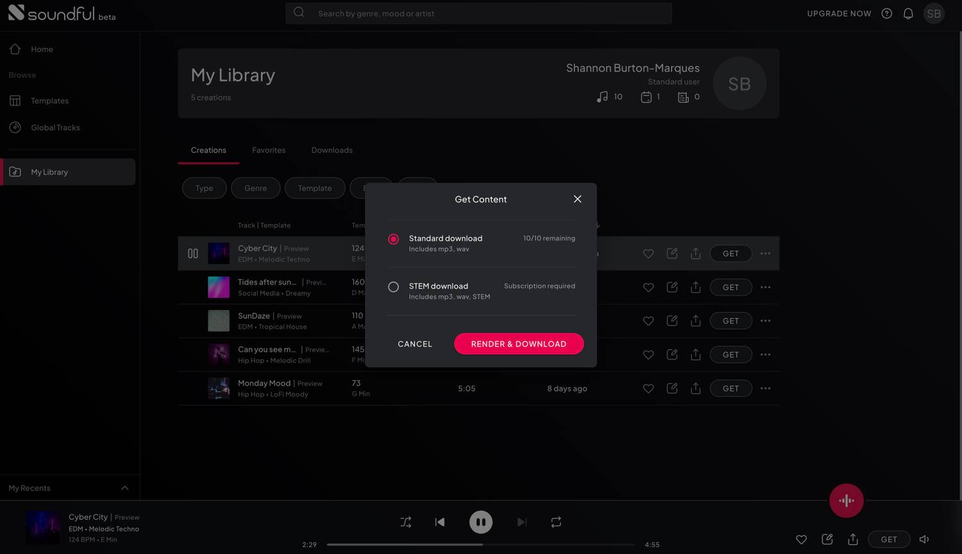Favorite the SunDaze track
Viewport: 962px width, 554px height.
click(648, 321)
